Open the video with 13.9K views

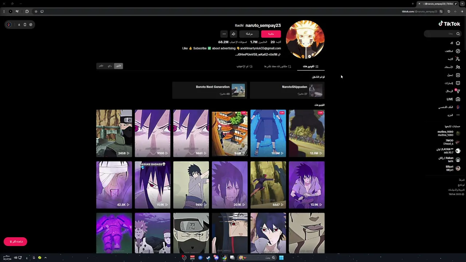coord(307,185)
